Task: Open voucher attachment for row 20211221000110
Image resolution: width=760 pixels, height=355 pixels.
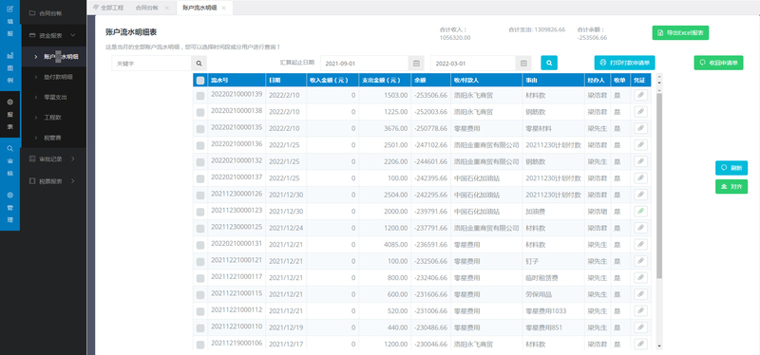Action: [x=640, y=327]
